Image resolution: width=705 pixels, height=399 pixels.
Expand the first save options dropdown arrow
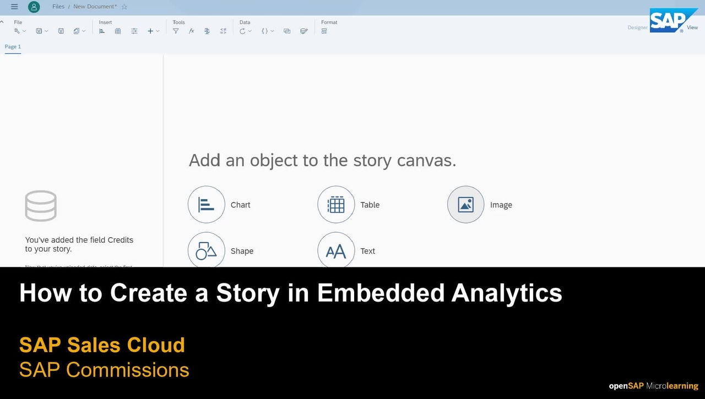pos(46,31)
